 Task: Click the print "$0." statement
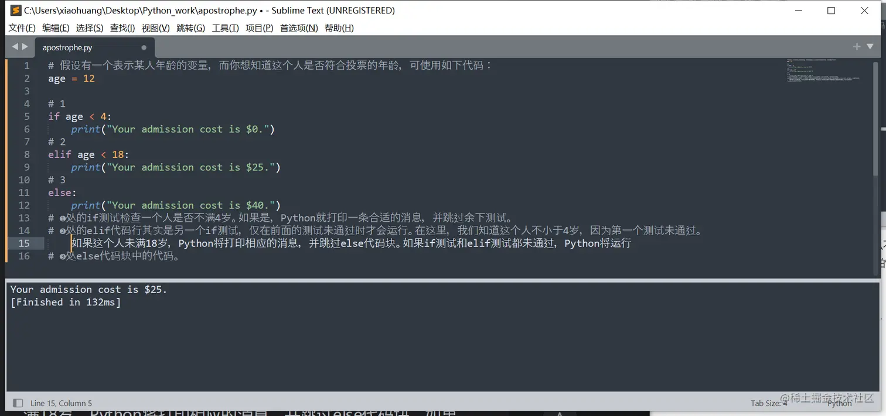(x=173, y=129)
